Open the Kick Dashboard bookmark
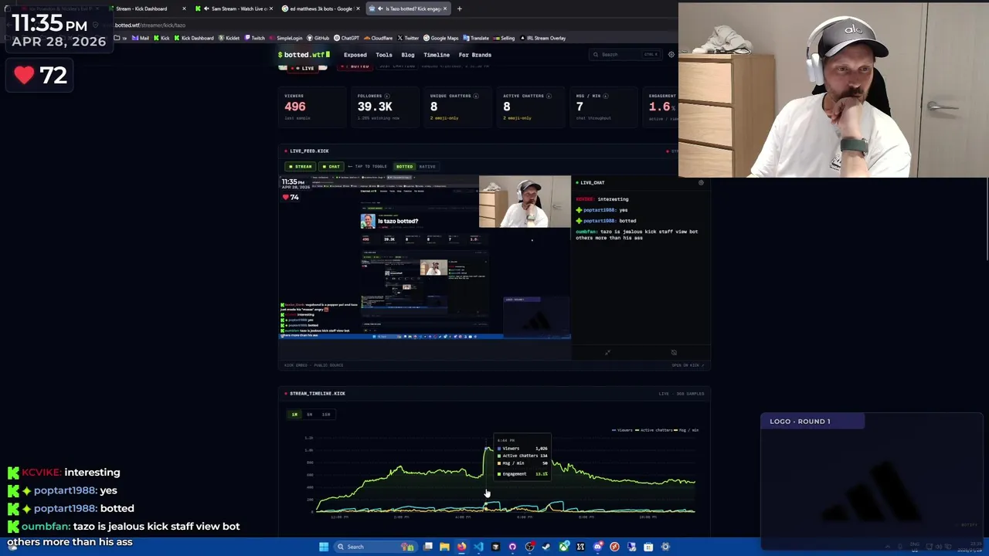Screen dimensions: 989x556 point(194,38)
